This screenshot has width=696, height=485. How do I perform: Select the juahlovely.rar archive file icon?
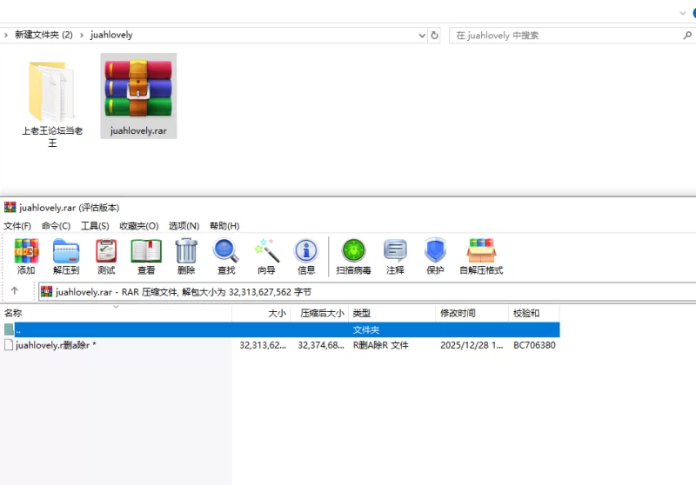tap(138, 96)
